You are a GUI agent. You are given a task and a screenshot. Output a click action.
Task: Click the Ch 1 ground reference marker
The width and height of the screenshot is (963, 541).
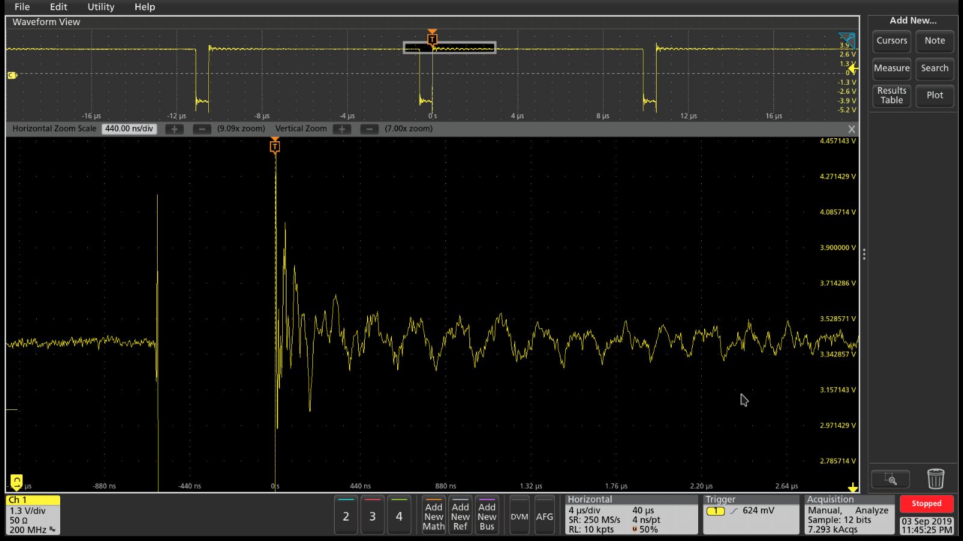[x=12, y=75]
